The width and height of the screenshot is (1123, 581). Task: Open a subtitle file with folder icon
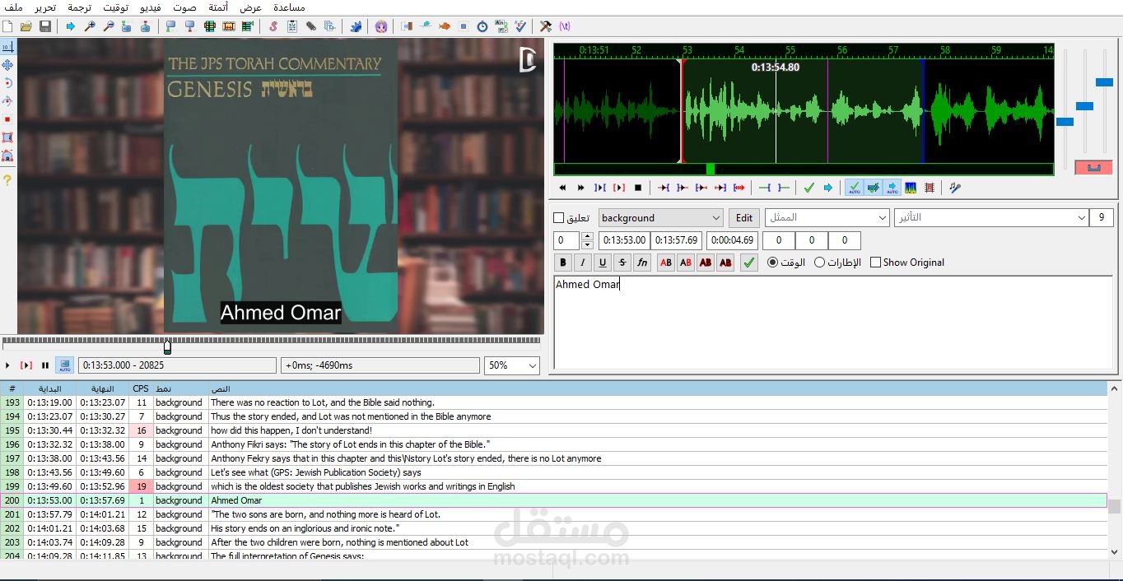(26, 26)
